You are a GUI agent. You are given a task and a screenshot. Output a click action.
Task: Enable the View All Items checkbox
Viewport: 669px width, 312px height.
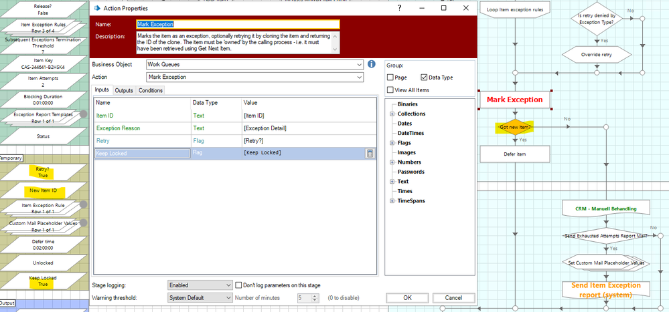pos(390,90)
